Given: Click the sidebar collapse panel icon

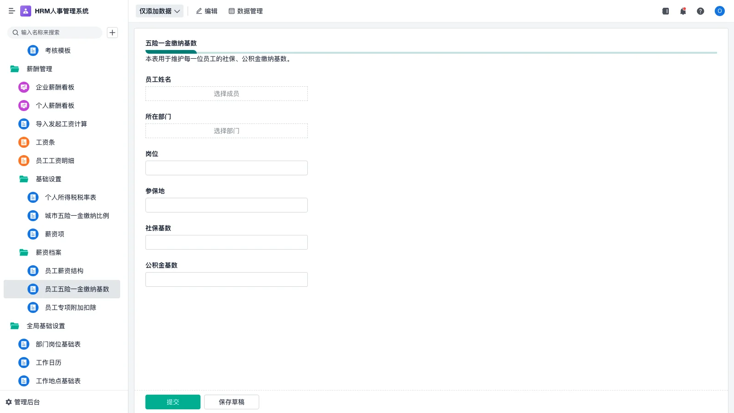Looking at the screenshot, I should (x=665, y=11).
